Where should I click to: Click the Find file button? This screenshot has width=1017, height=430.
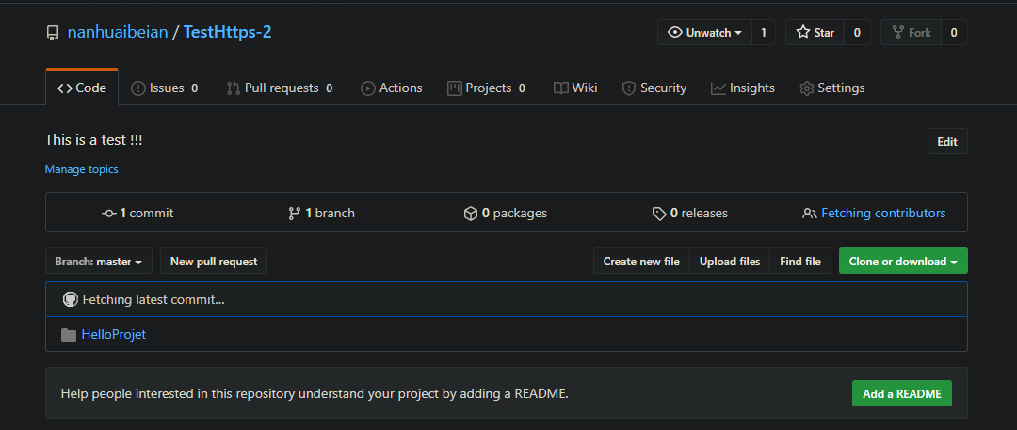[800, 262]
